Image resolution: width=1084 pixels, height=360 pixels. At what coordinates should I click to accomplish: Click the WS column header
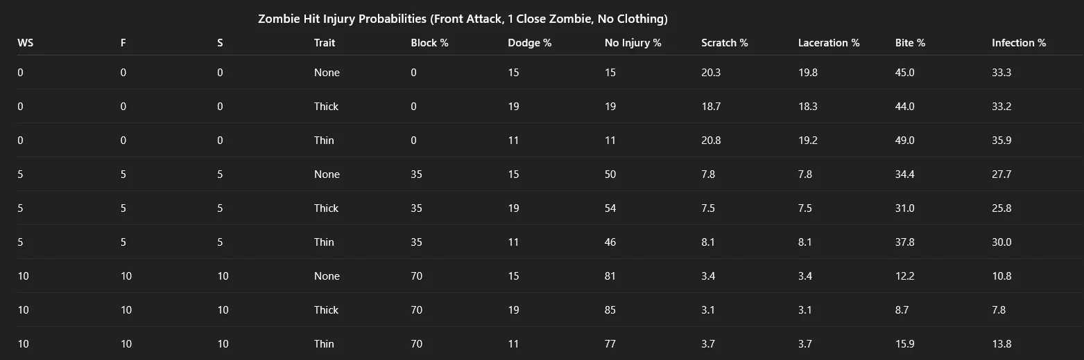click(x=25, y=43)
